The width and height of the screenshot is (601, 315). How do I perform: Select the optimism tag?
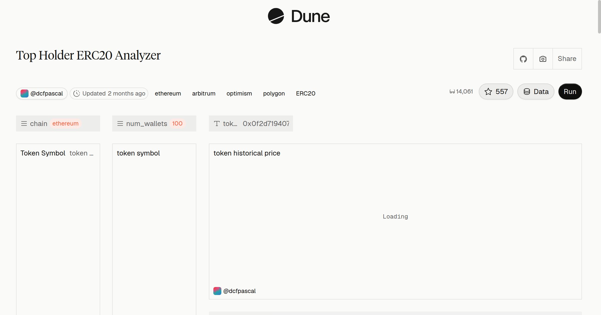[239, 93]
